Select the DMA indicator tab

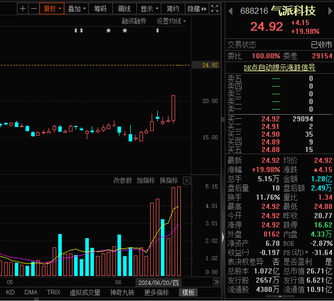coord(31,292)
